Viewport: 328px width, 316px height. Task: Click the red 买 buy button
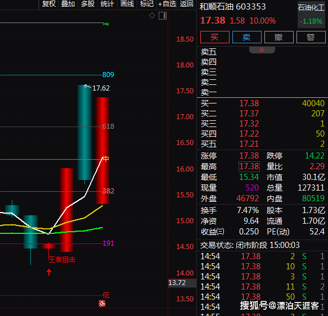point(215,37)
